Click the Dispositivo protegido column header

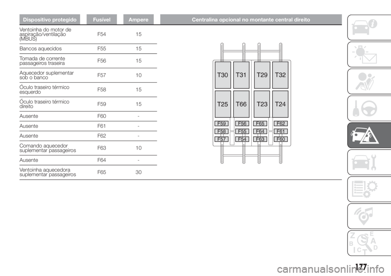point(50,20)
